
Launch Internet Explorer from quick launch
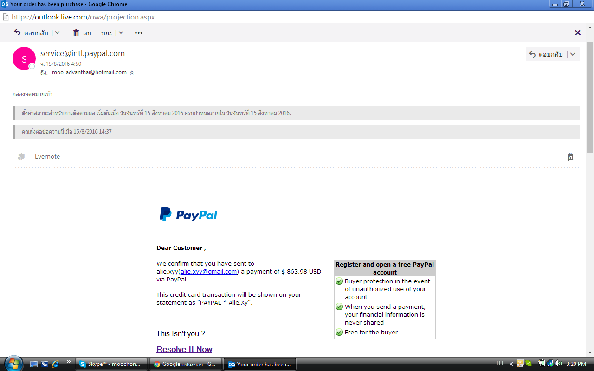(x=56, y=364)
